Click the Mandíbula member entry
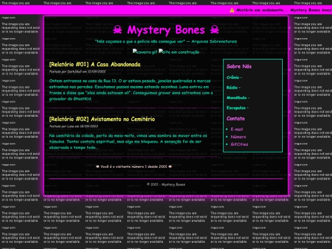332x249 pixels. click(x=238, y=98)
